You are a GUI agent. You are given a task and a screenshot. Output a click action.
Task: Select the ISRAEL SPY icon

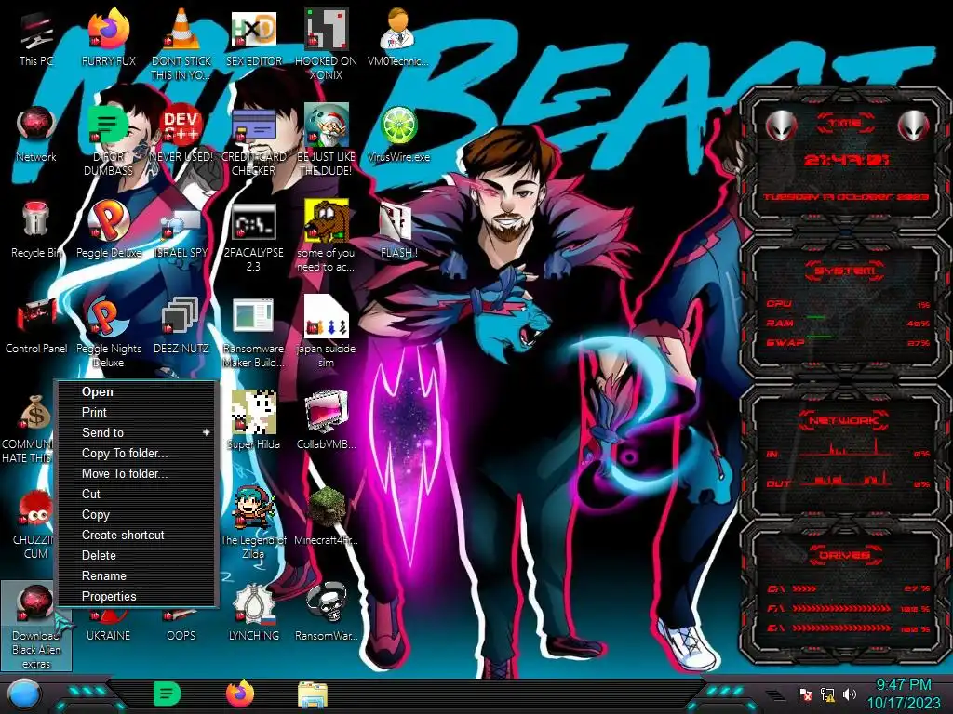(181, 231)
